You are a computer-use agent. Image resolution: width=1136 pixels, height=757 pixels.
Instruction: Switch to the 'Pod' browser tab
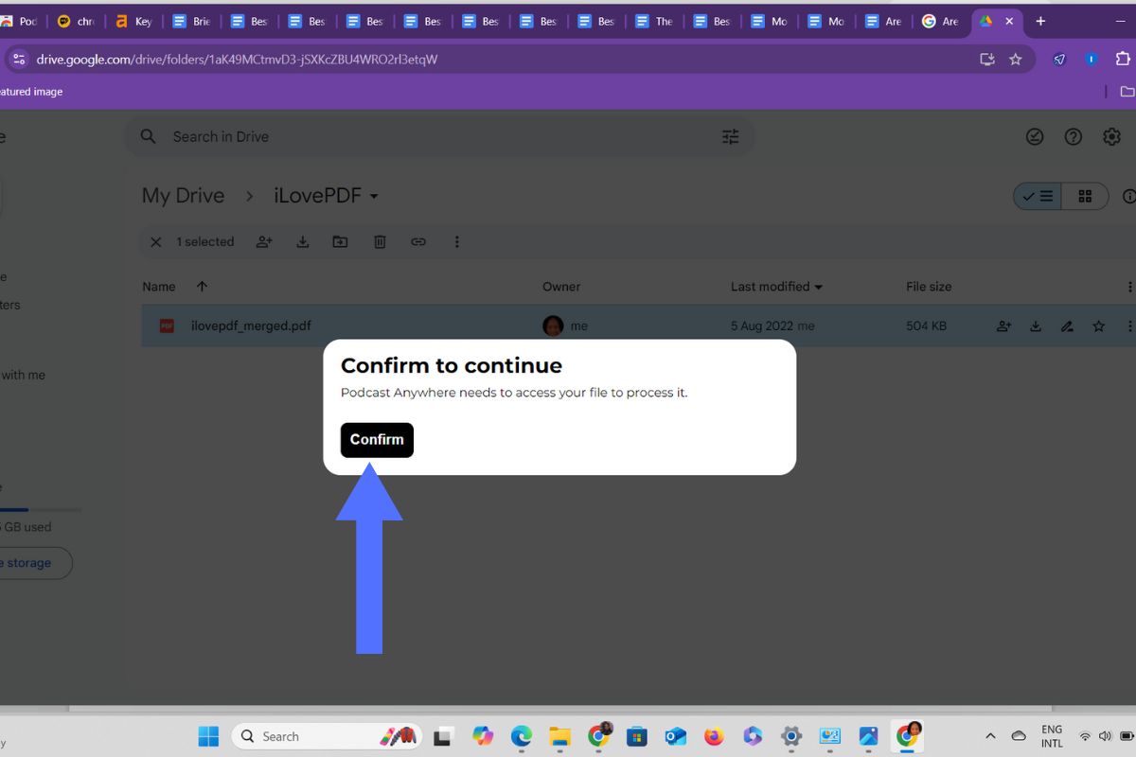[19, 21]
